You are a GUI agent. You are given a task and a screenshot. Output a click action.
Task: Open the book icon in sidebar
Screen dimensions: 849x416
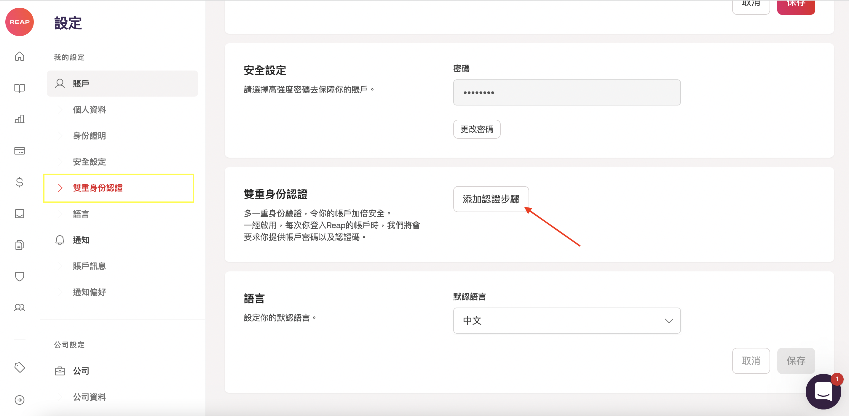pyautogui.click(x=20, y=88)
